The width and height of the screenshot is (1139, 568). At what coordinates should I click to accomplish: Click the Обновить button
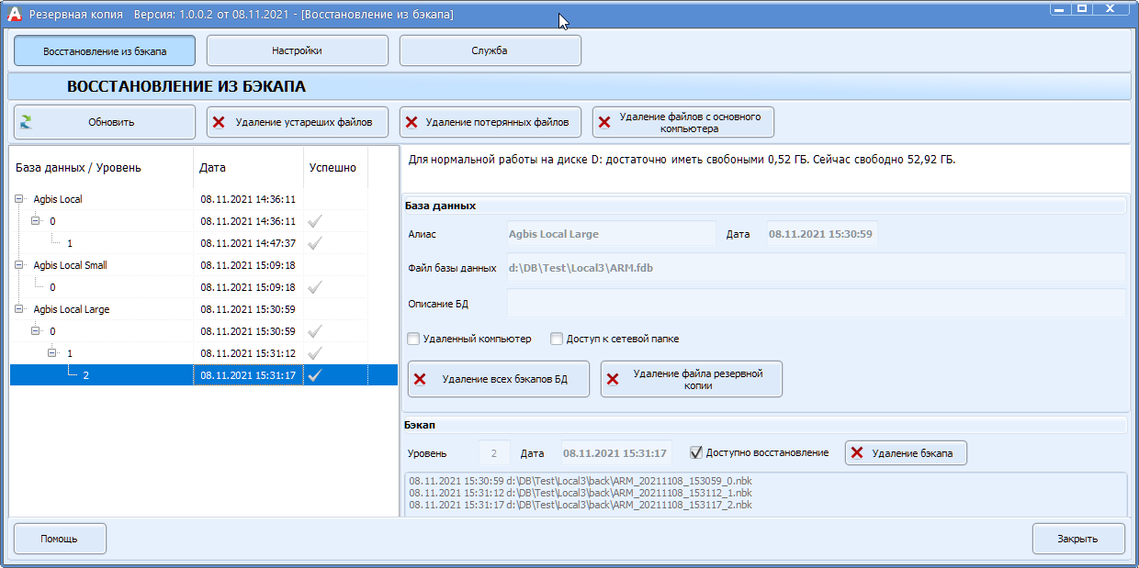coord(105,122)
